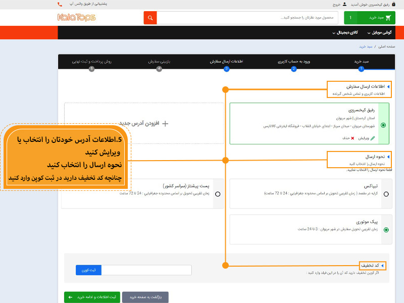404x303 pixels.
Task: Click the shopping cart icon in header
Action: point(388,18)
